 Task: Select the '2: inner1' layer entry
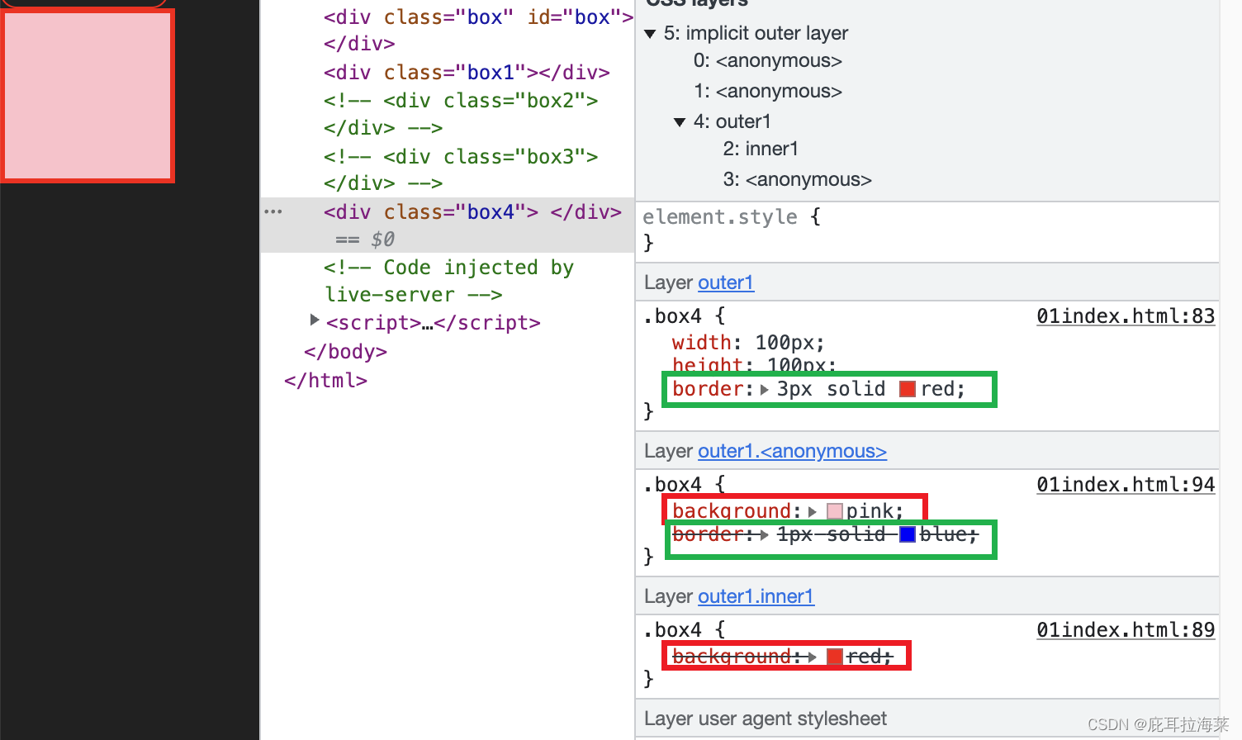pyautogui.click(x=761, y=149)
